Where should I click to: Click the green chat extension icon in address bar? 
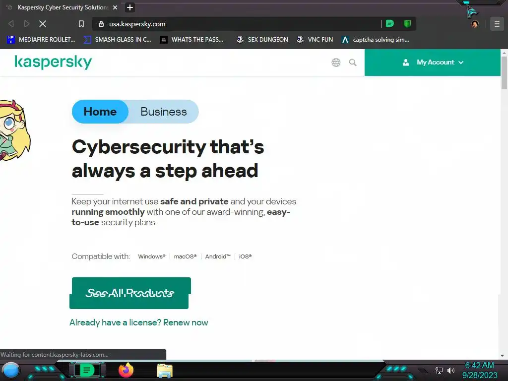point(390,24)
